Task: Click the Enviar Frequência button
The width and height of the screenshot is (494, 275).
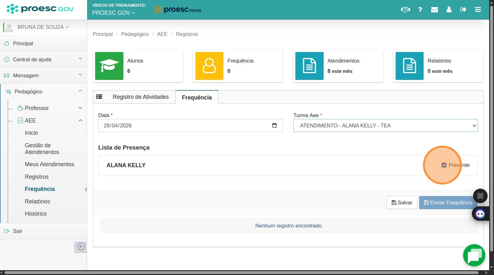Action: [448, 202]
